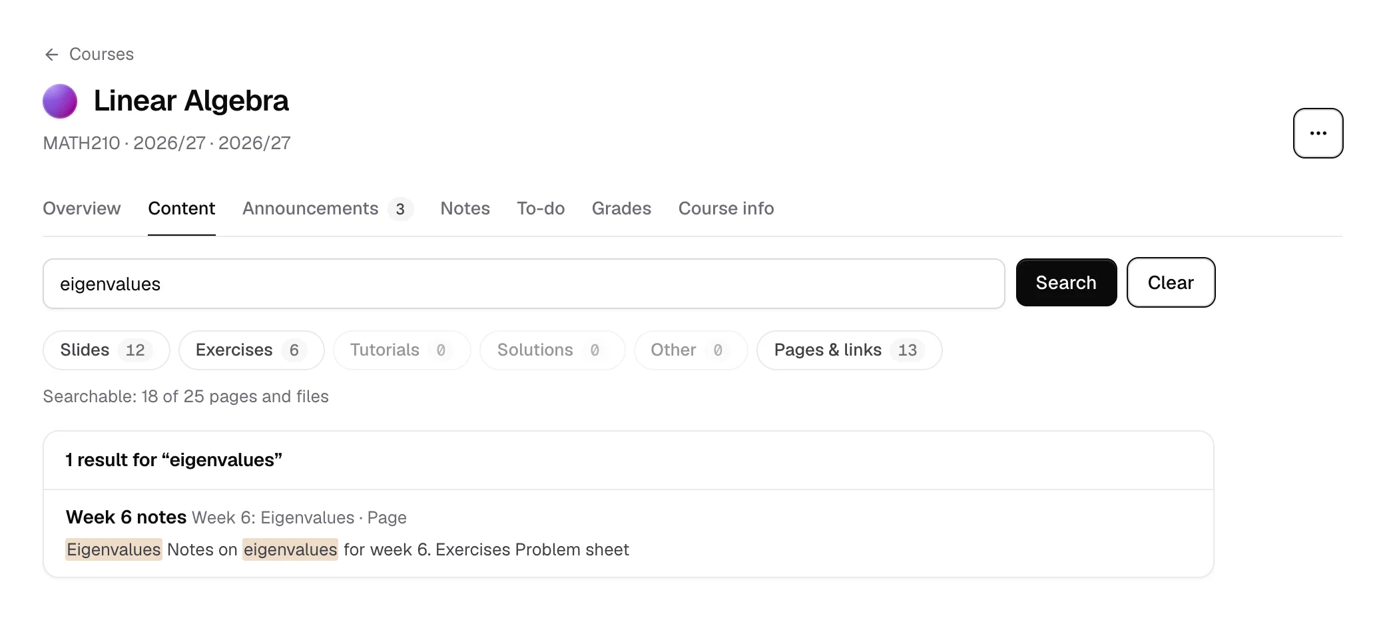This screenshot has width=1385, height=626.
Task: Click the eigenvalues search input field
Action: 524,284
